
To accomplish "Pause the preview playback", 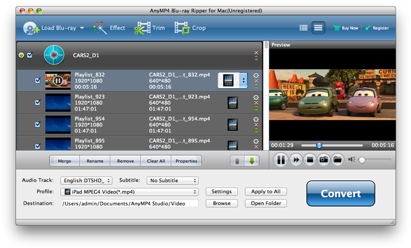I will tap(281, 160).
